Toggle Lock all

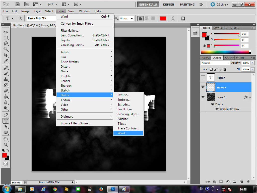click(225, 69)
